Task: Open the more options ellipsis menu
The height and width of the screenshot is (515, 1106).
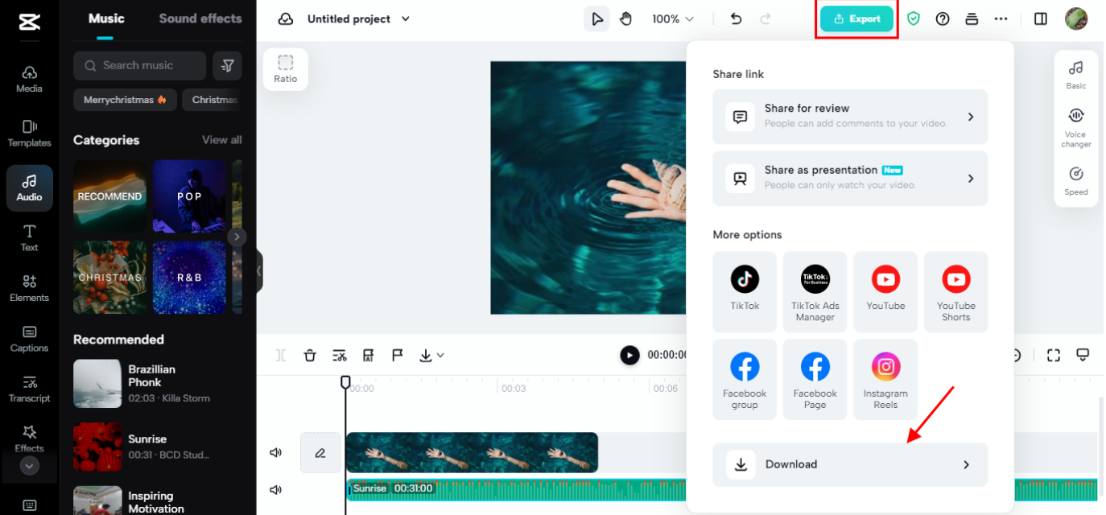Action: [x=1001, y=19]
